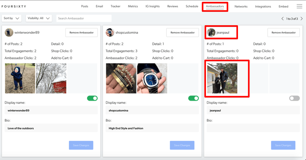Go to next page of ambassadors
The image size is (306, 160).
click(x=302, y=19)
